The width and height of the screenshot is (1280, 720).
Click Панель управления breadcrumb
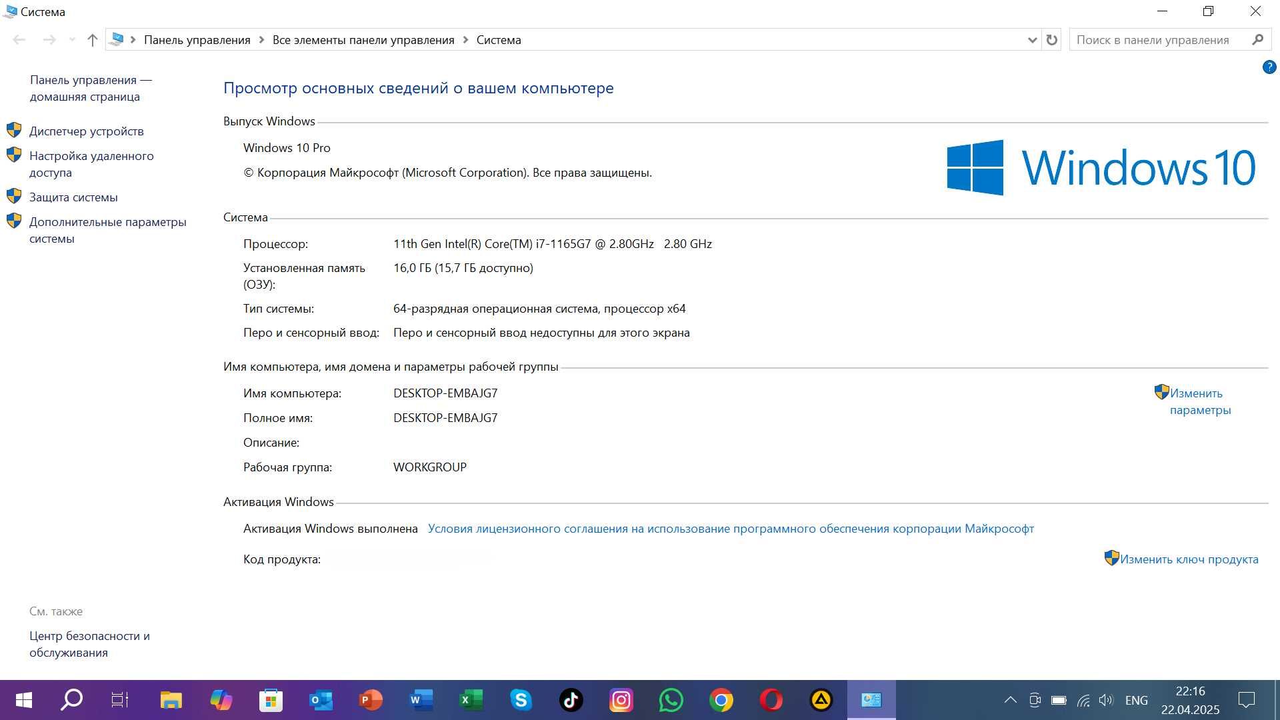click(x=197, y=40)
